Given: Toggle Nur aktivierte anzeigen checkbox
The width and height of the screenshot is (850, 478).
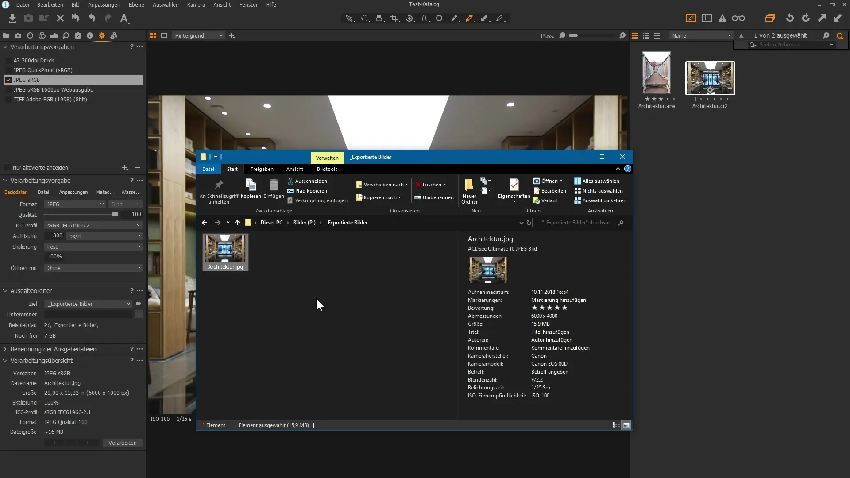Looking at the screenshot, I should [x=7, y=168].
